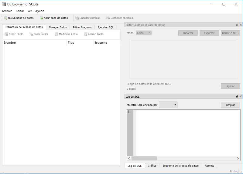Screen dimensions: 243x174
Task: Click the Importar button
Action: (188, 33)
